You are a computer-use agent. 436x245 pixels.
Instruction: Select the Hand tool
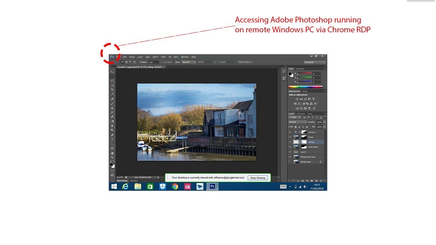pos(112,153)
